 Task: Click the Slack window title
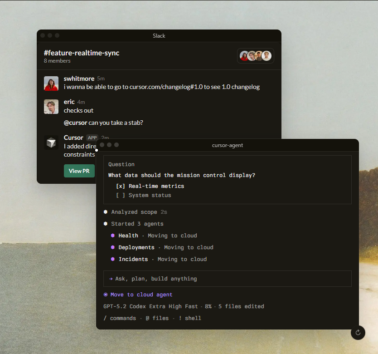pos(159,36)
